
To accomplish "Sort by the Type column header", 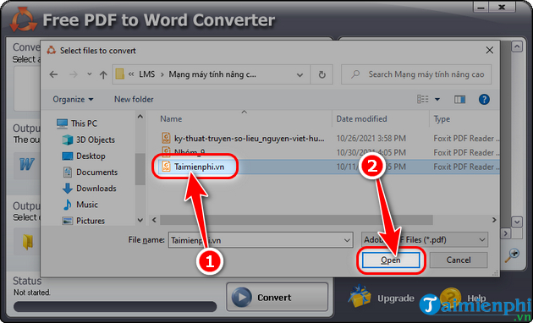I will pyautogui.click(x=442, y=119).
